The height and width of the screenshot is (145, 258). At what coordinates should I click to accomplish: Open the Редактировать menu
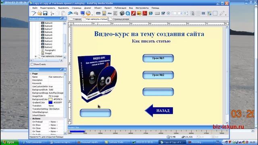pyautogui.click(x=48, y=8)
